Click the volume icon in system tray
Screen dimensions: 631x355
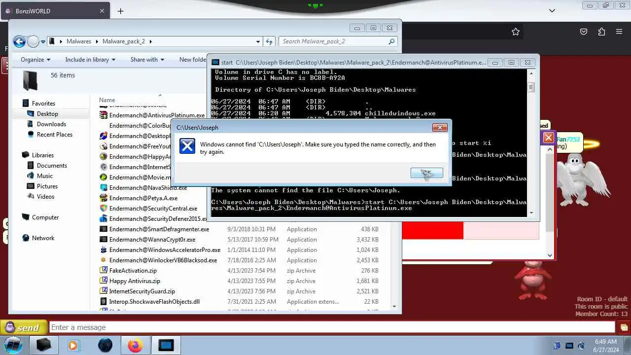tap(581, 346)
